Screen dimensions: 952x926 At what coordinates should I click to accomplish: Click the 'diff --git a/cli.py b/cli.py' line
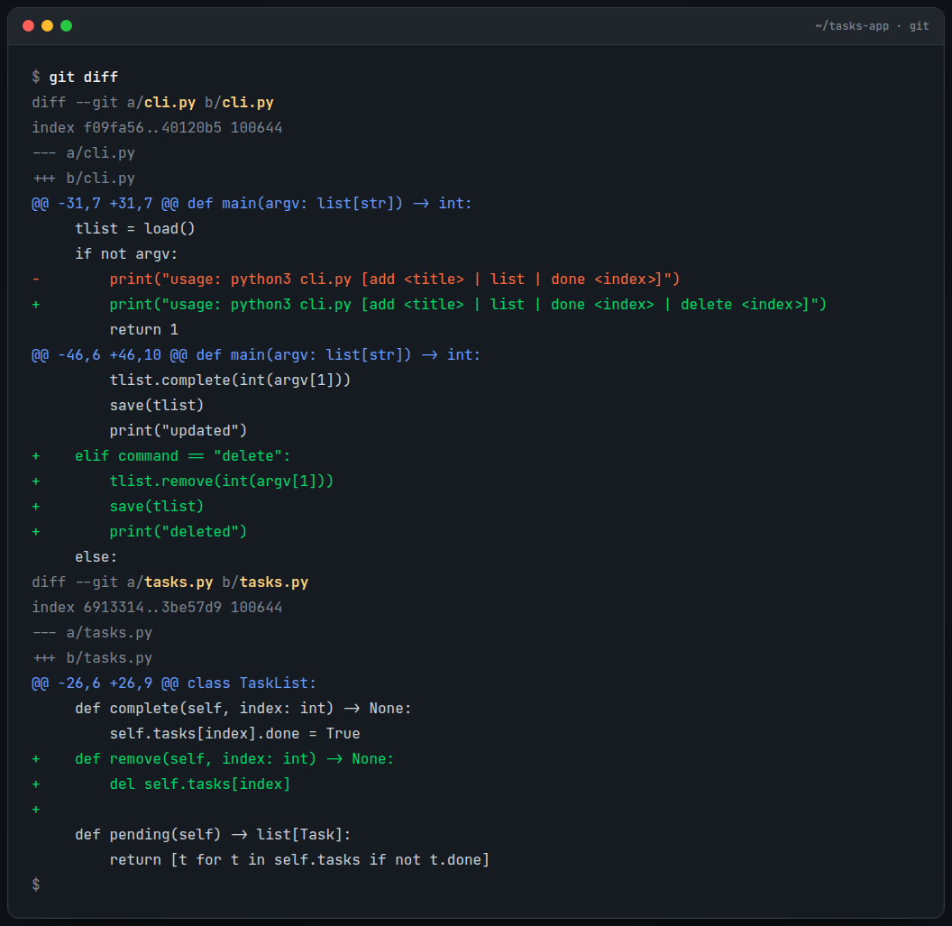click(x=152, y=103)
